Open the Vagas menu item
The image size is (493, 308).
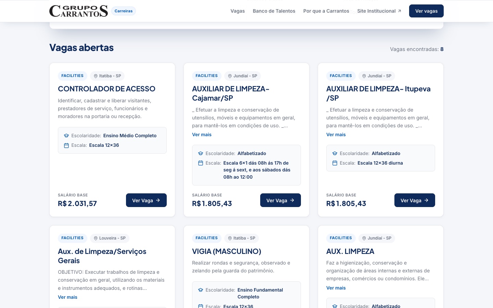click(238, 11)
